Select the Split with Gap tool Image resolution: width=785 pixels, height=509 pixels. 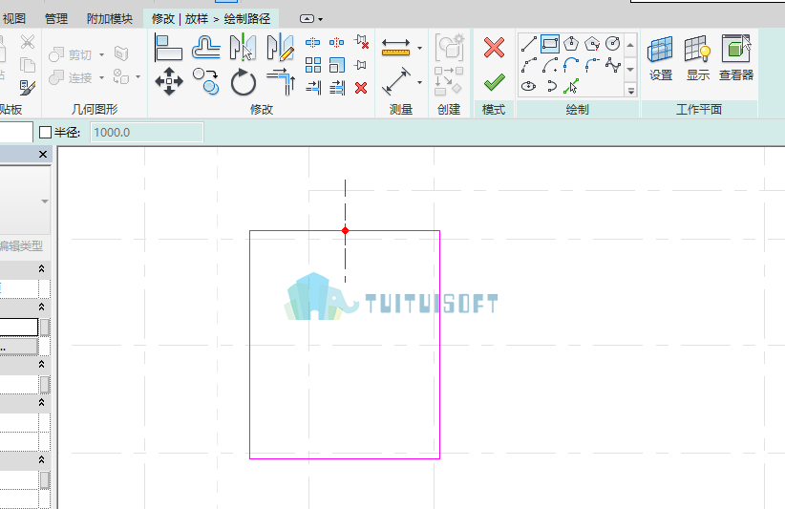336,43
